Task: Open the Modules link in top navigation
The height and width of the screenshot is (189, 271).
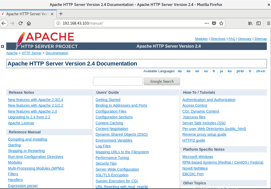Action: [x=201, y=39]
